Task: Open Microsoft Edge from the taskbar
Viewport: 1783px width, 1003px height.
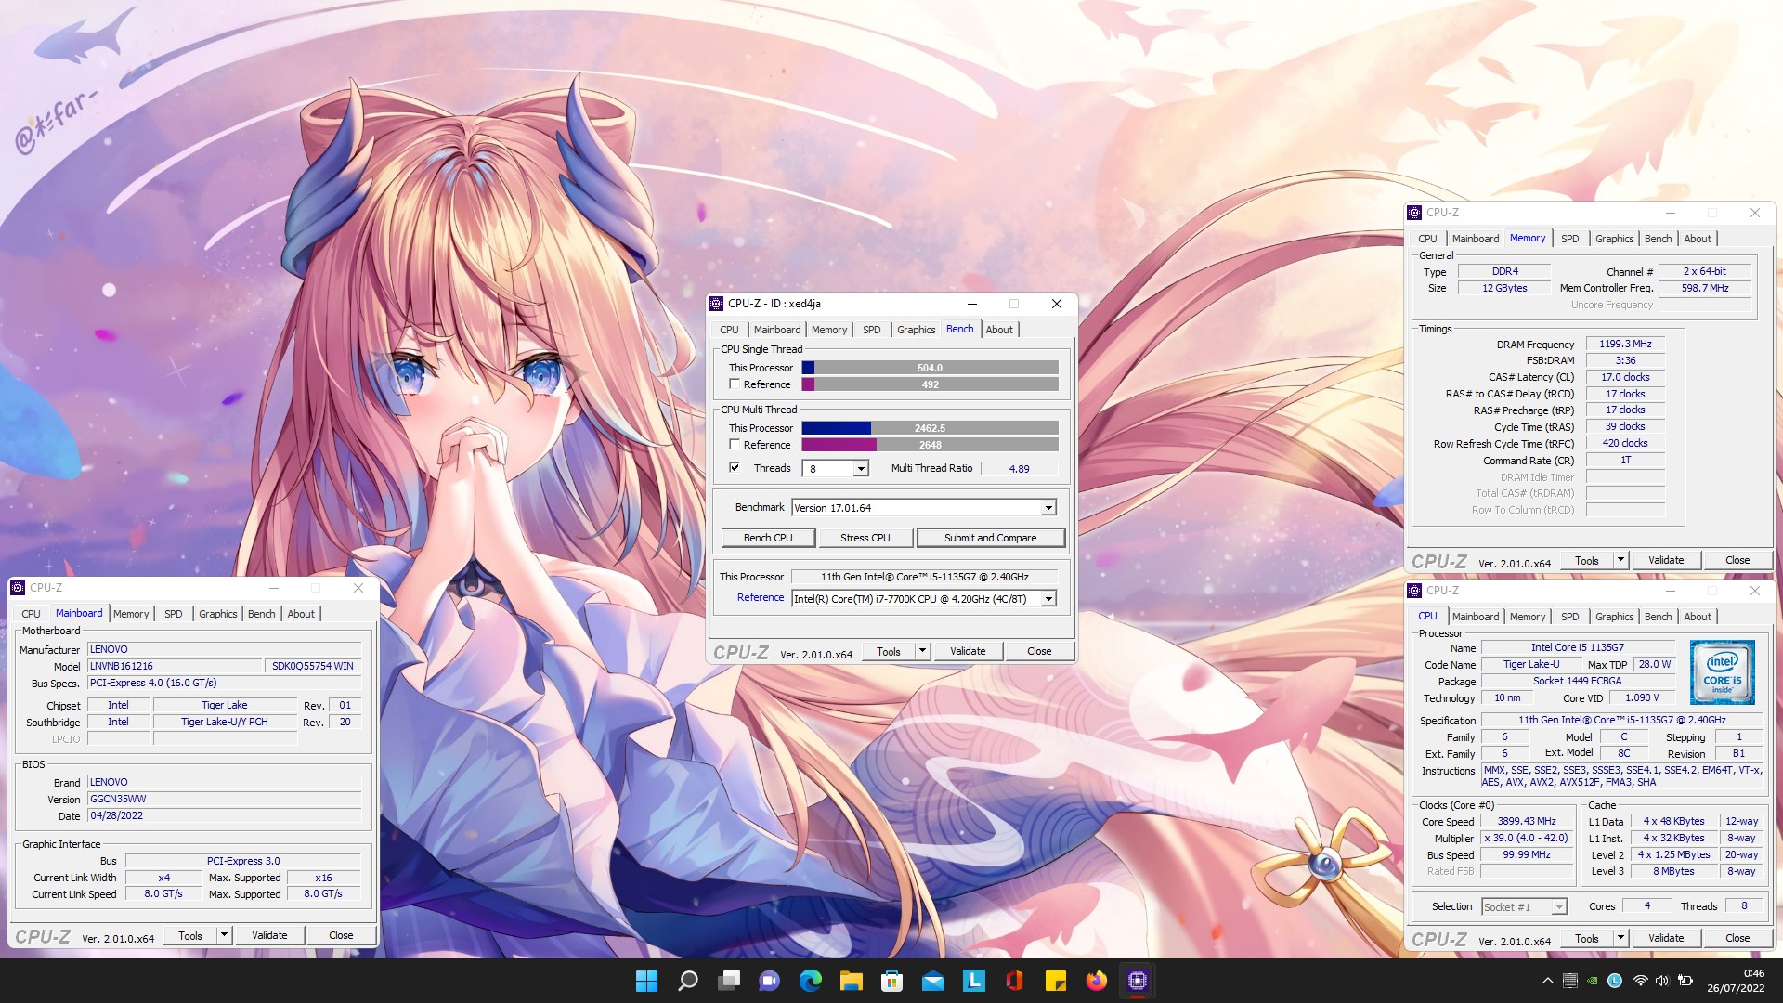Action: pyautogui.click(x=811, y=981)
